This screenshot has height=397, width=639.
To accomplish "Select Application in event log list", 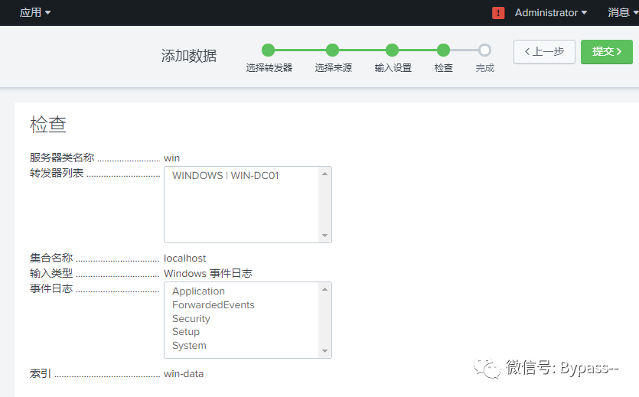I will 198,291.
